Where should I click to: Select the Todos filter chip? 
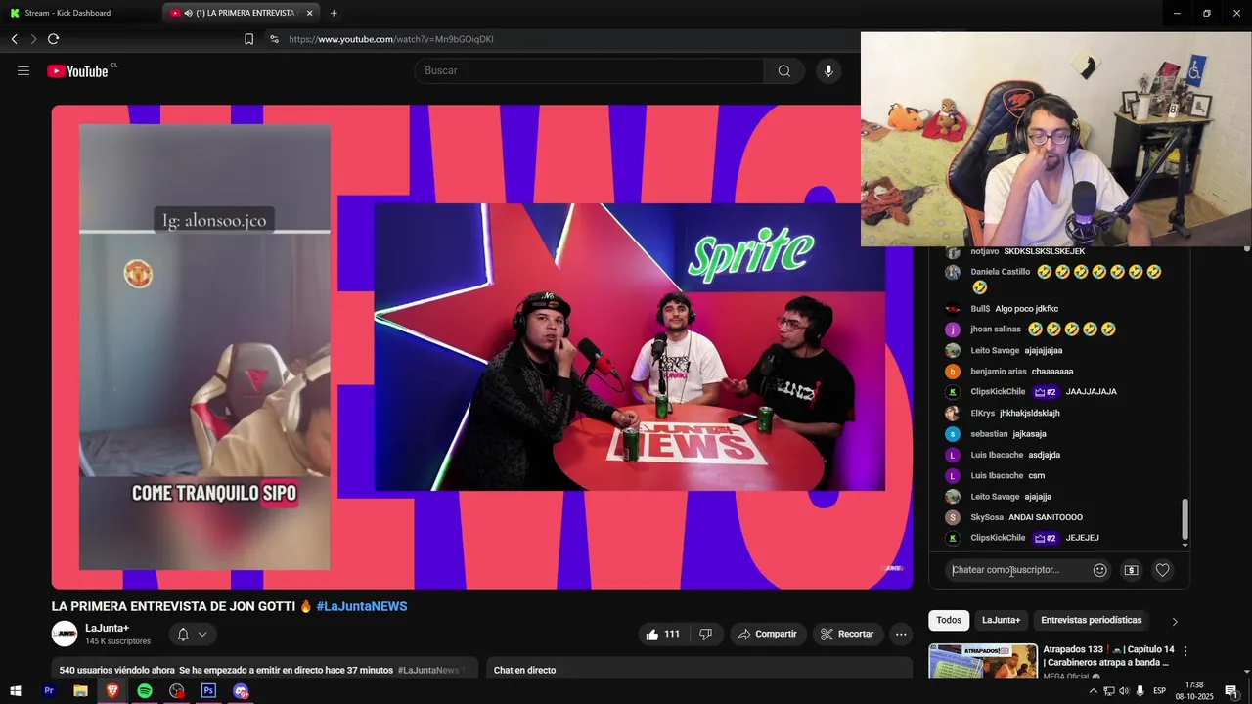tap(949, 620)
